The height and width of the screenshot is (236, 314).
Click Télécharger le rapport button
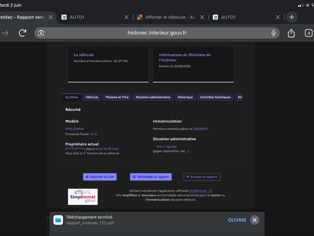[x=151, y=177]
